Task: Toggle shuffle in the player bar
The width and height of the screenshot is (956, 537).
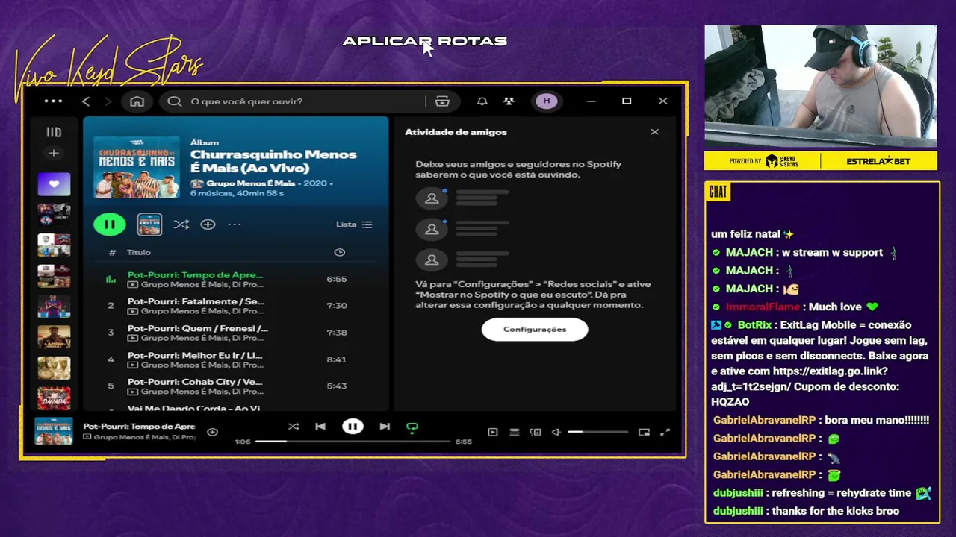Action: [294, 427]
